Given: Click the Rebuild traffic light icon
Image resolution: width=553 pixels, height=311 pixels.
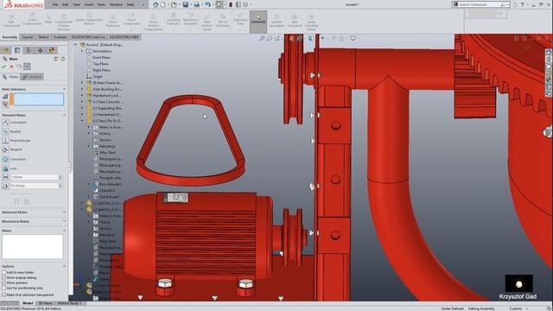Looking at the screenshot, I should (x=231, y=4).
